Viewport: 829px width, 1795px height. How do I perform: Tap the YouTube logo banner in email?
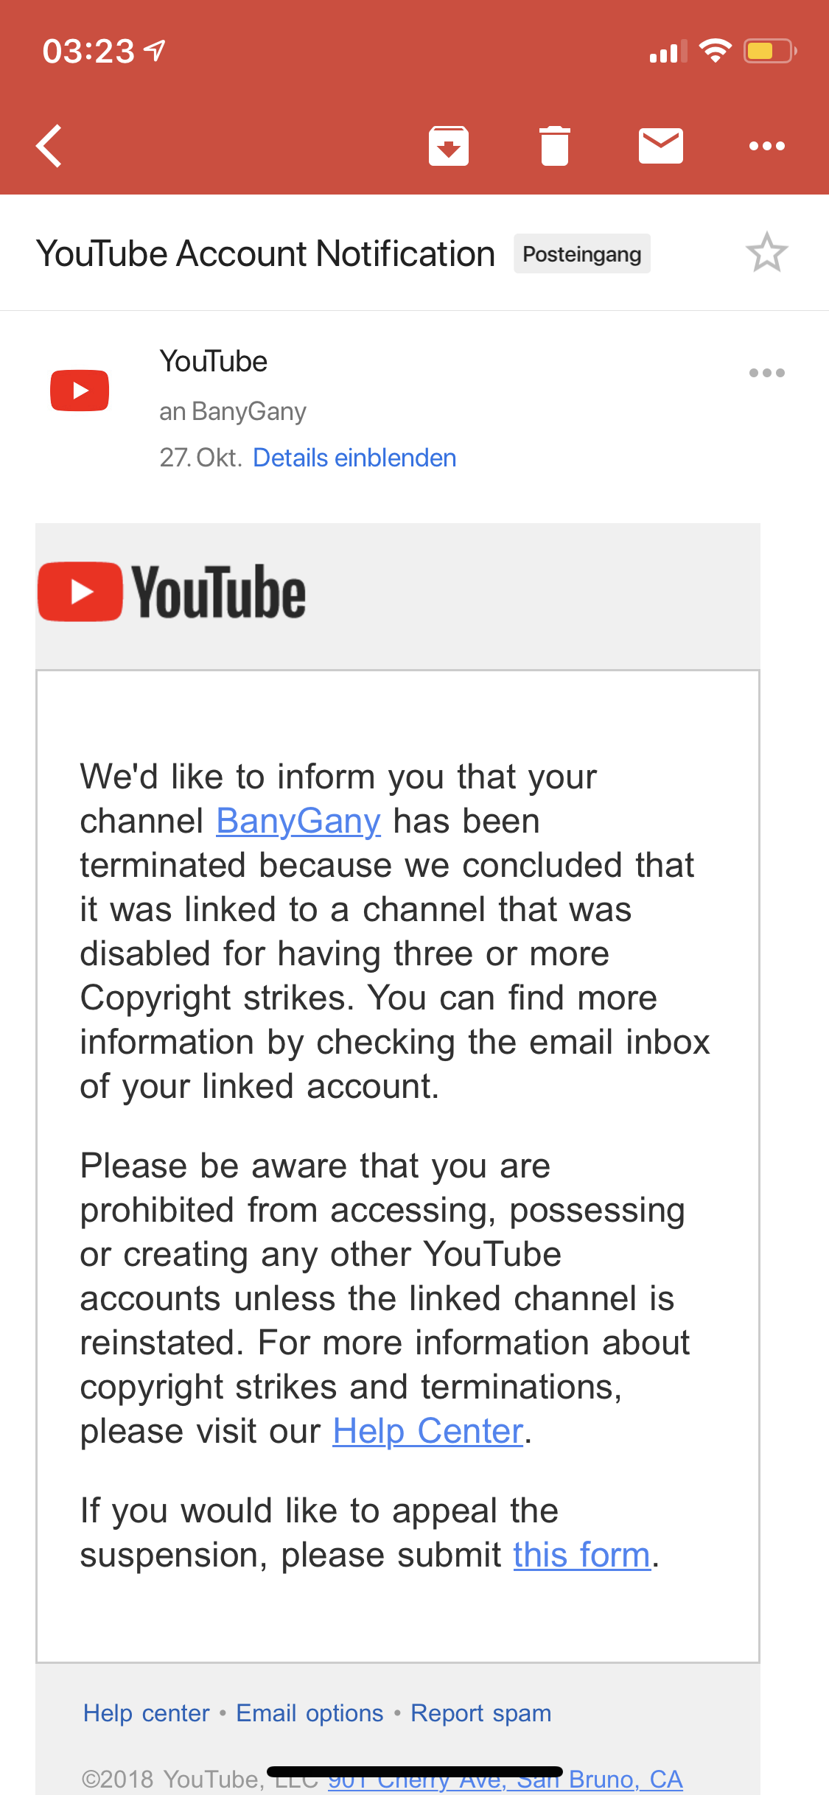click(x=172, y=592)
